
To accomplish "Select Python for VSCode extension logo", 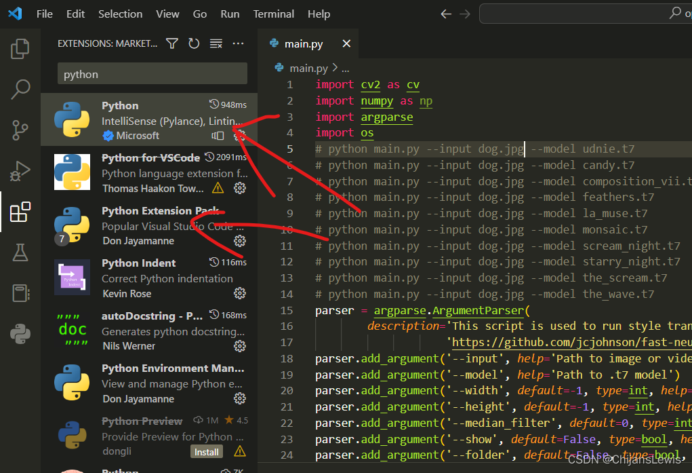I will (72, 172).
